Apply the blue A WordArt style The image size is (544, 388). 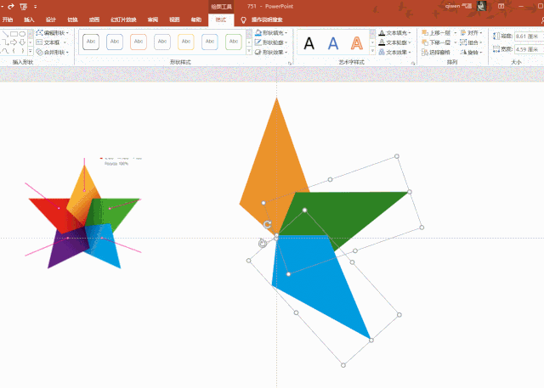[333, 43]
